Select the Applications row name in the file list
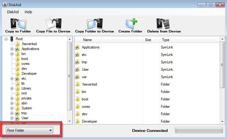Viewport: 227px width, 139px height. (91, 47)
